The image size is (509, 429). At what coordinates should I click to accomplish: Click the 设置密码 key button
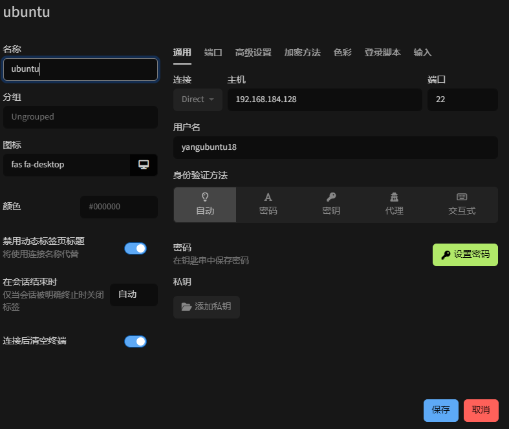[465, 255]
